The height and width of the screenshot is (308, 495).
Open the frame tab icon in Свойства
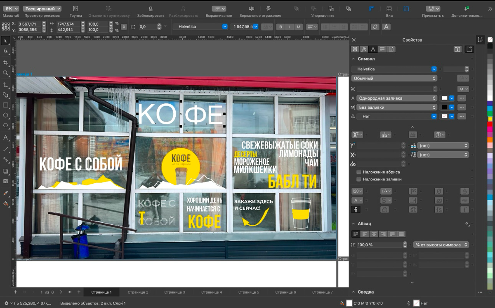coord(391,49)
